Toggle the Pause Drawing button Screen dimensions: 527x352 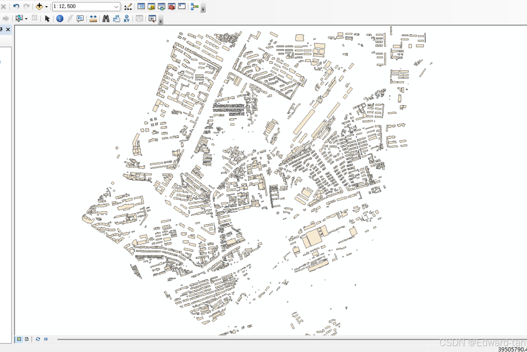[x=46, y=339]
